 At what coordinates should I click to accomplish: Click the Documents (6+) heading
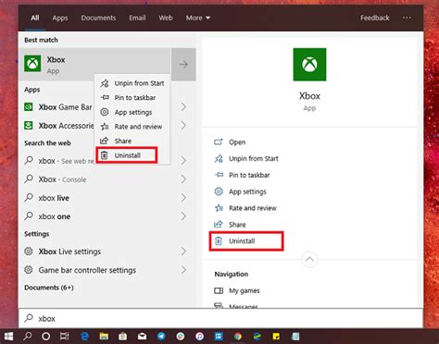[49, 288]
